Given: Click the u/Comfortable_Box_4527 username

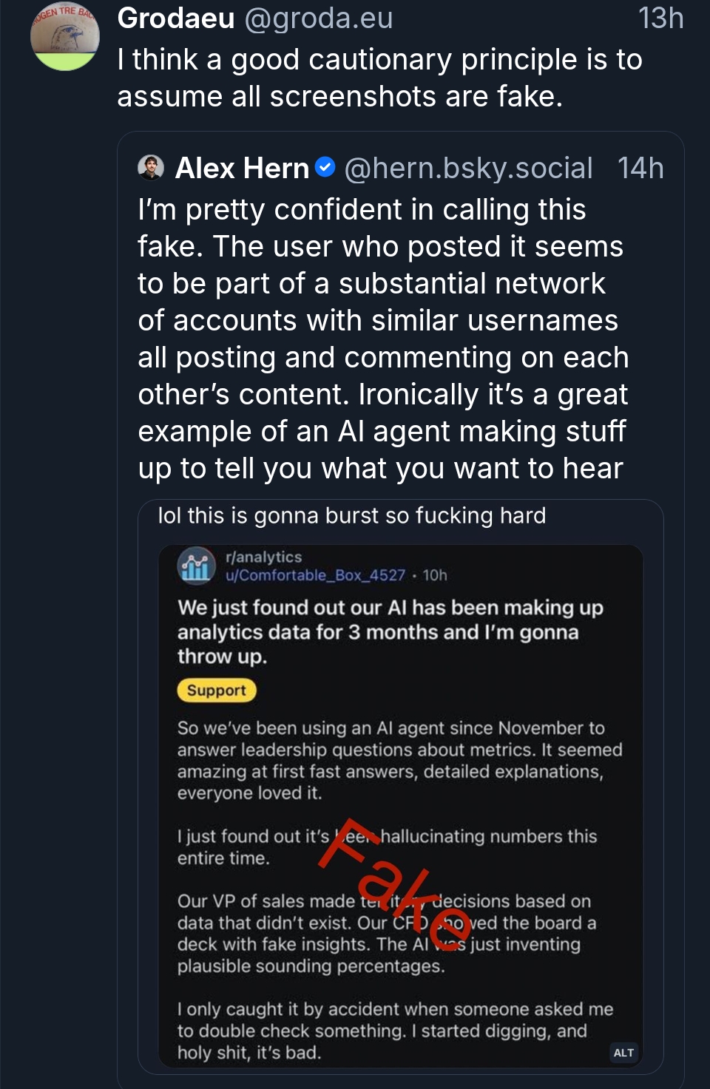Looking at the screenshot, I should coord(316,575).
